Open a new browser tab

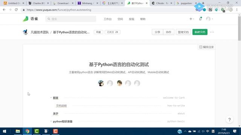pyautogui.click(x=203, y=3)
